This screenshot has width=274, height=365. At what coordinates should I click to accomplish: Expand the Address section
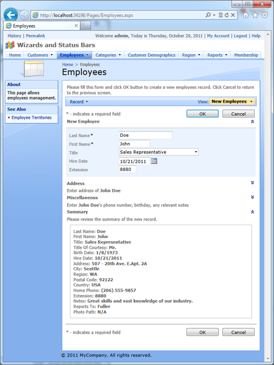pos(252,182)
